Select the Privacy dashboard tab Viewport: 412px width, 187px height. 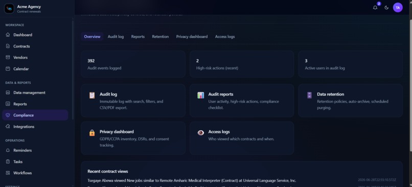pyautogui.click(x=192, y=36)
